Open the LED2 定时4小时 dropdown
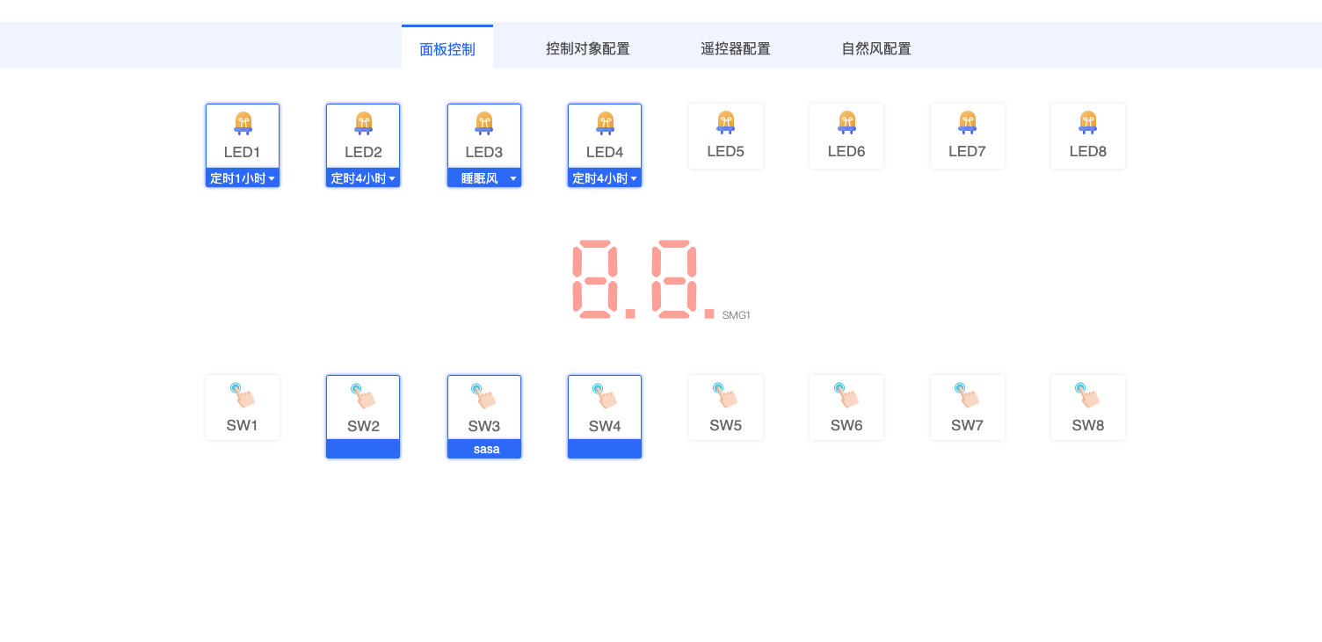The height and width of the screenshot is (642, 1322). [363, 178]
